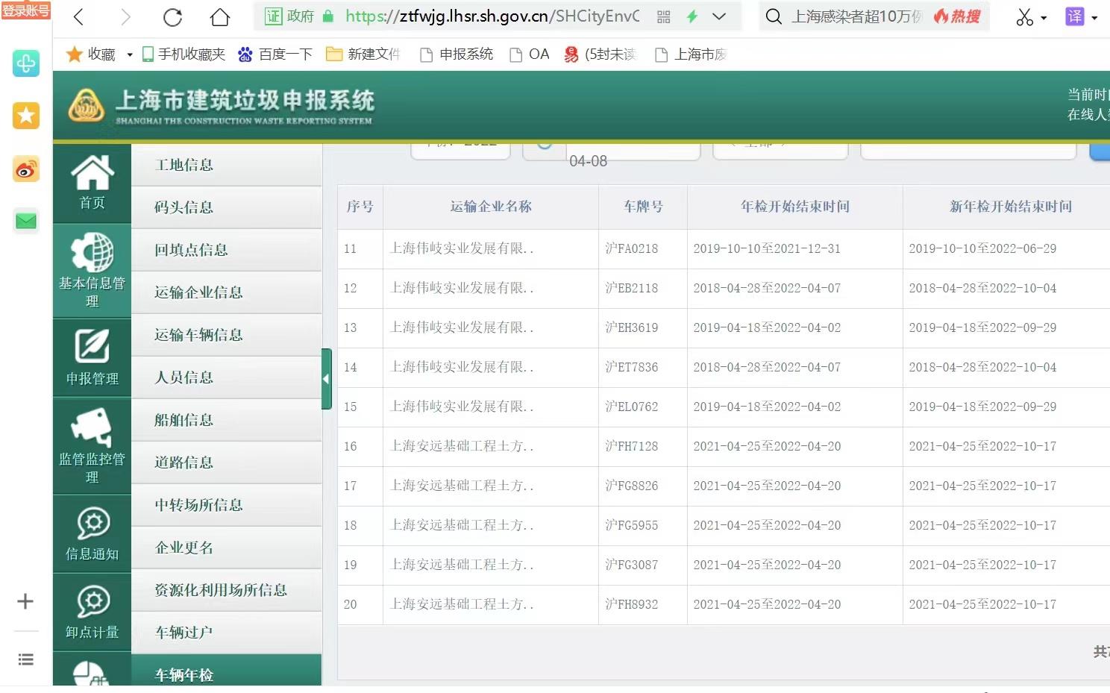The width and height of the screenshot is (1110, 693).
Task: Expand the 收藏 dropdown arrow
Action: point(130,54)
